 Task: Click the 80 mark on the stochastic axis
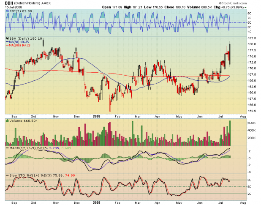(250, 180)
